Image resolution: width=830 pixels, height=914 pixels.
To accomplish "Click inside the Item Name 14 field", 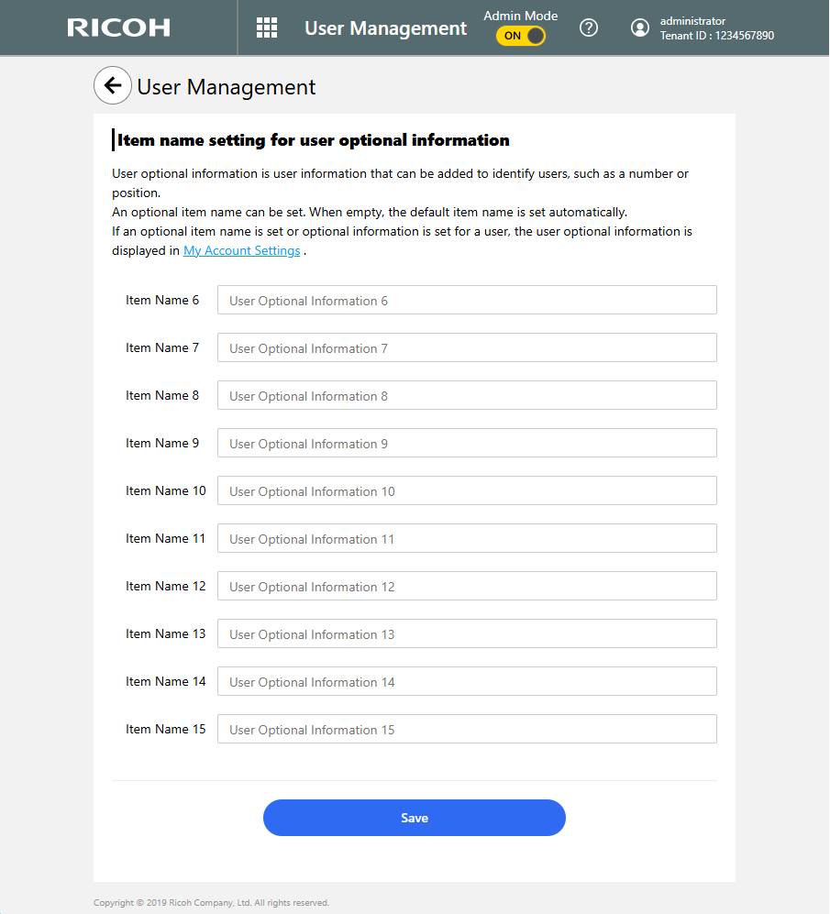I will coord(466,682).
